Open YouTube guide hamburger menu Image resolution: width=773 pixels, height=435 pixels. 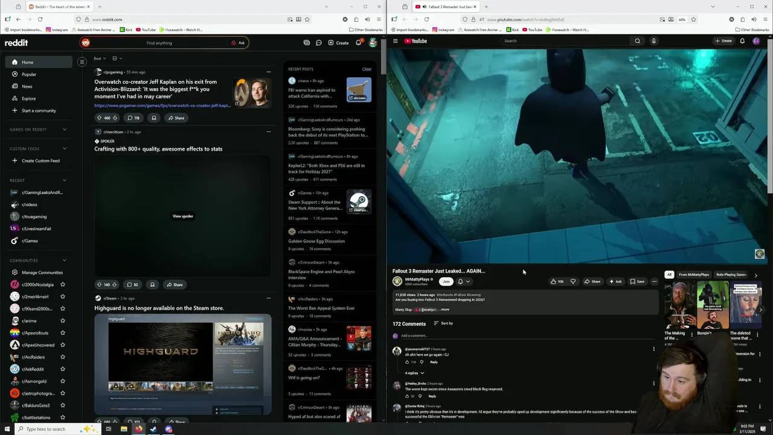click(x=396, y=41)
